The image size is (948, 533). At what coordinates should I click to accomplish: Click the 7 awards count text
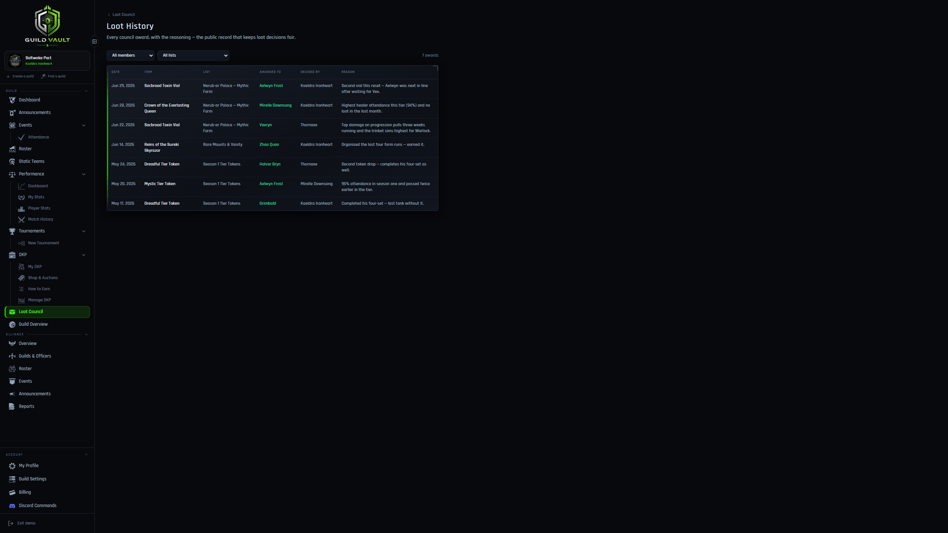click(x=430, y=56)
